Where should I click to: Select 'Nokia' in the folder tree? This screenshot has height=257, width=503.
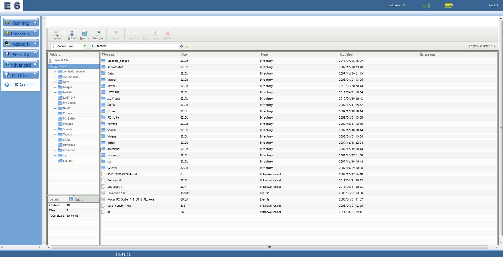67,108
